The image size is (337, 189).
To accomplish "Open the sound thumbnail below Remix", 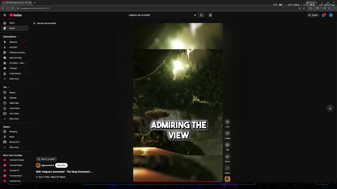I will click(227, 179).
